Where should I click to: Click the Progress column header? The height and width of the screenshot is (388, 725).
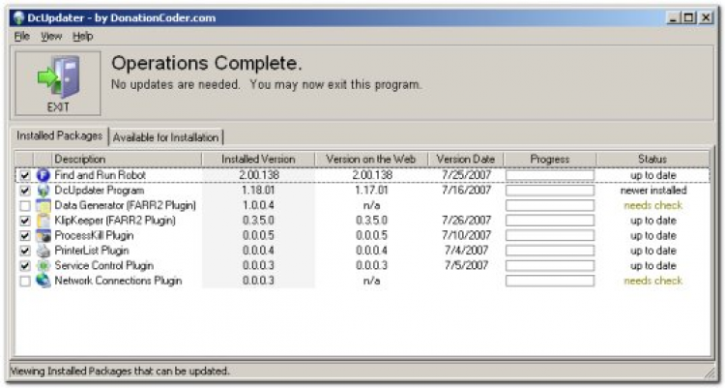pyautogui.click(x=550, y=160)
